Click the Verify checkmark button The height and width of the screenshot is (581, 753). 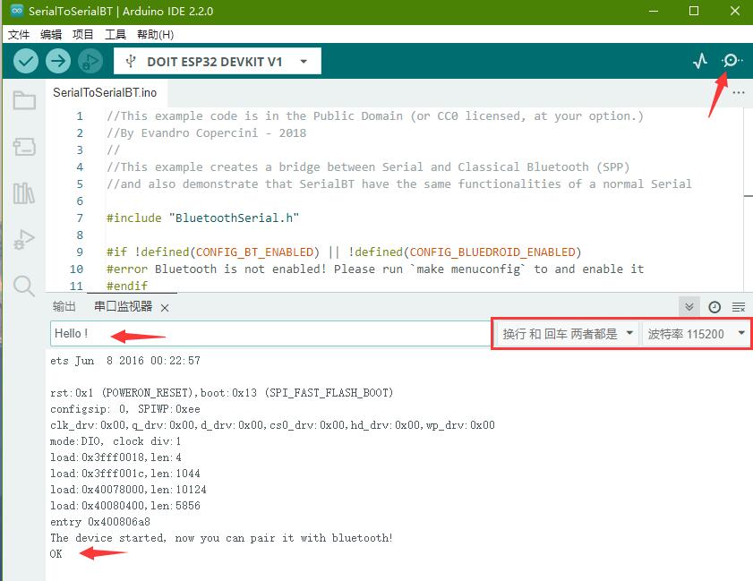26,61
